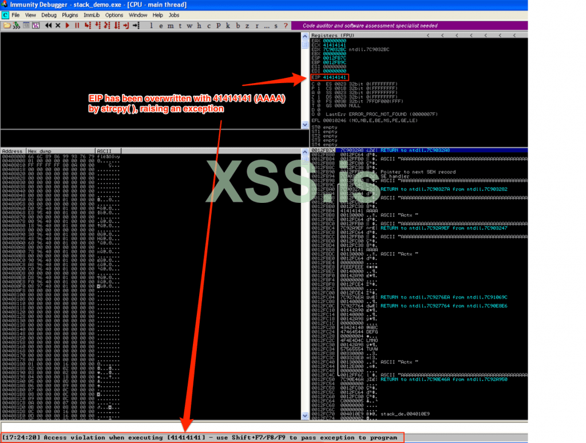The height and width of the screenshot is (443, 586).
Task: Click scroll-down arrow of stack pane
Action: coord(305,415)
